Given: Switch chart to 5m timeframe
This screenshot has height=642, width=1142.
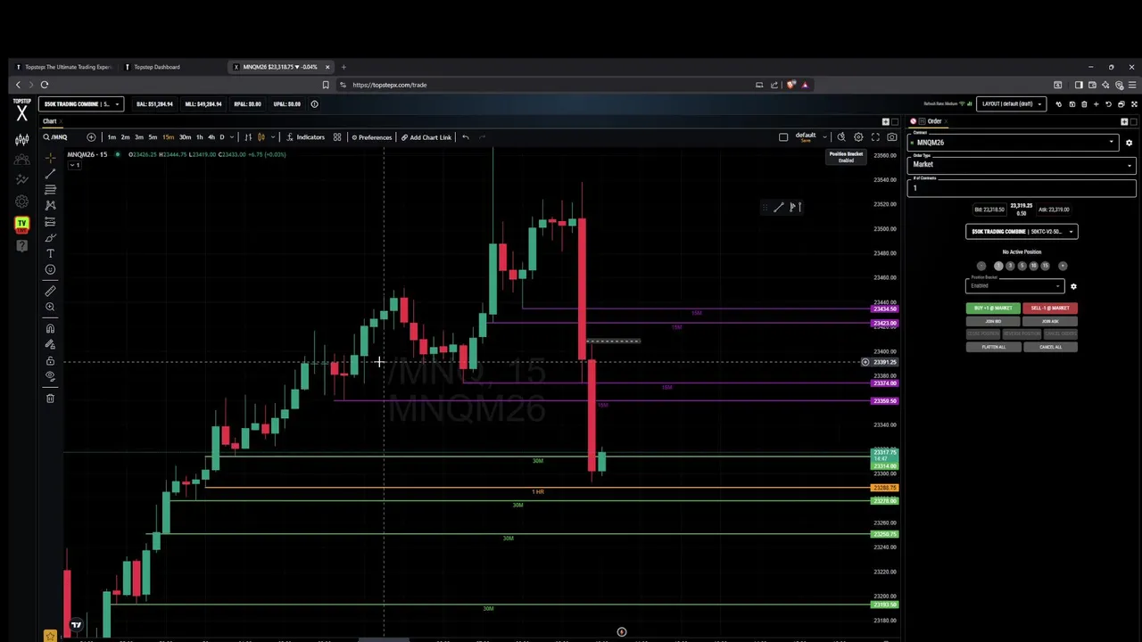Looking at the screenshot, I should [153, 137].
